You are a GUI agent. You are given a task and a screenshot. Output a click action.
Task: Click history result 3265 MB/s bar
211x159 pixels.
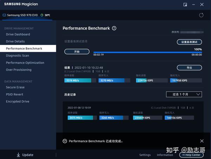[114, 118]
